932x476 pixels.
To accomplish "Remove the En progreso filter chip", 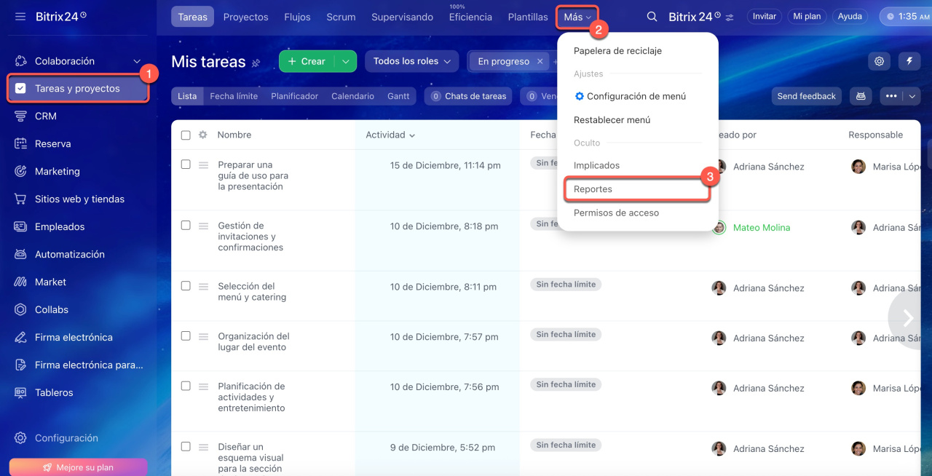I will (540, 62).
